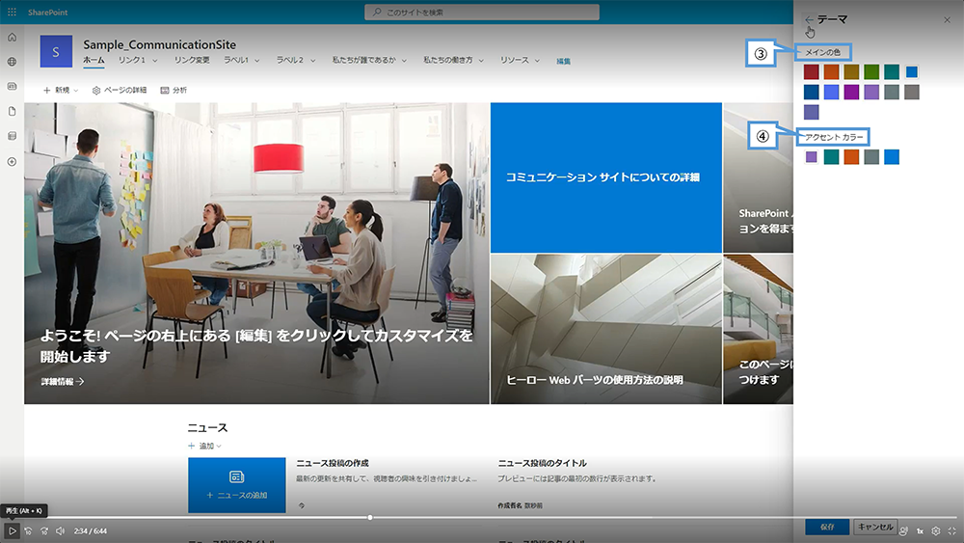
Task: Click the ニュースの追加 blue tile
Action: point(237,485)
